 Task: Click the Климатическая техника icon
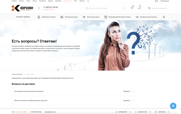137,17
